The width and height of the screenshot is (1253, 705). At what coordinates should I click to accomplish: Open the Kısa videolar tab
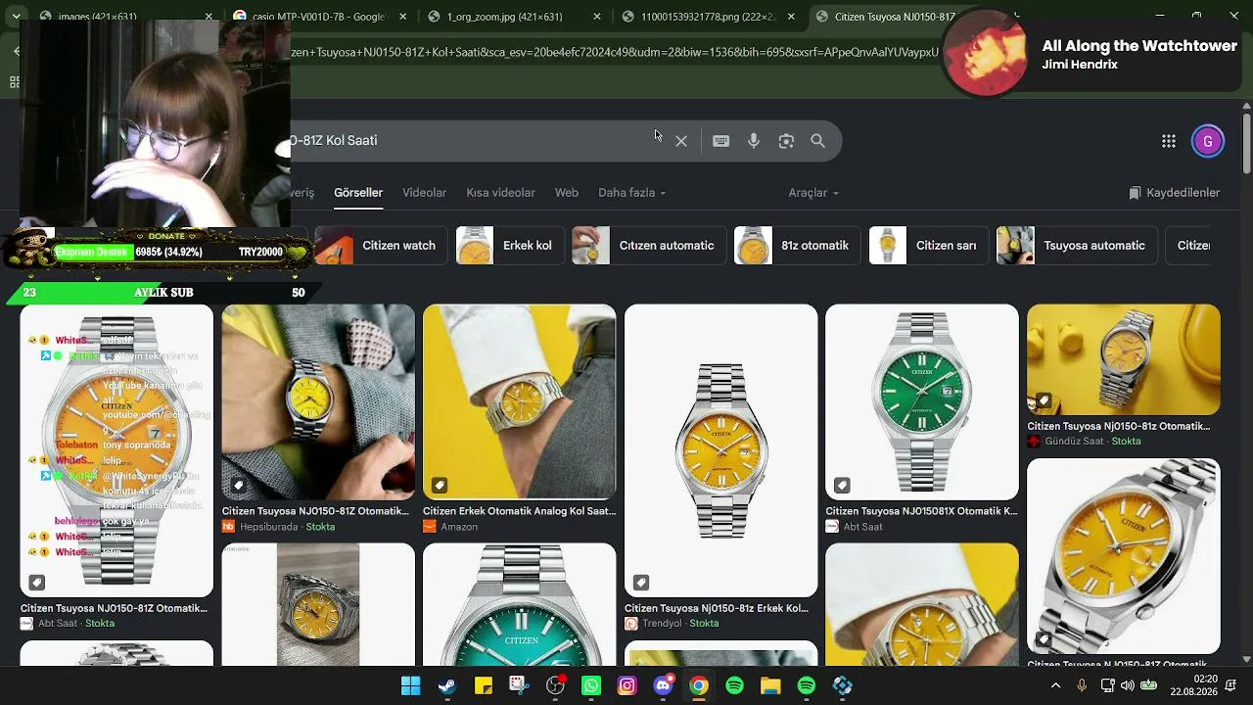tap(500, 193)
